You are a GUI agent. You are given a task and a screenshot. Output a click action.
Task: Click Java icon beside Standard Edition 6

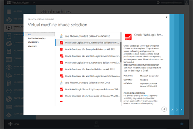click(61, 83)
